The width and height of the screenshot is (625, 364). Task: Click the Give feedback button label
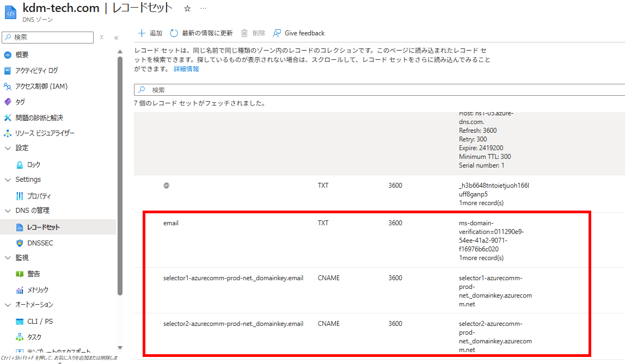pyautogui.click(x=304, y=33)
